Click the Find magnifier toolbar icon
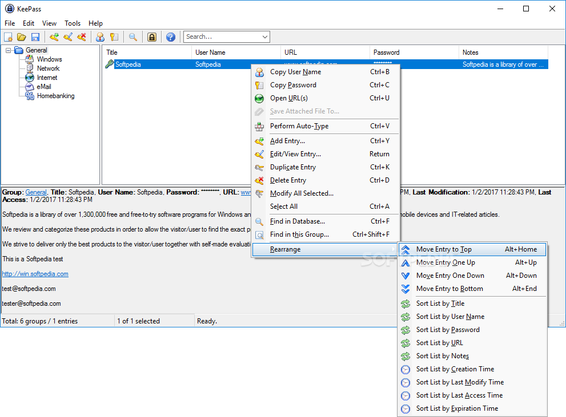Screen dimensions: 566x417 [x=133, y=37]
